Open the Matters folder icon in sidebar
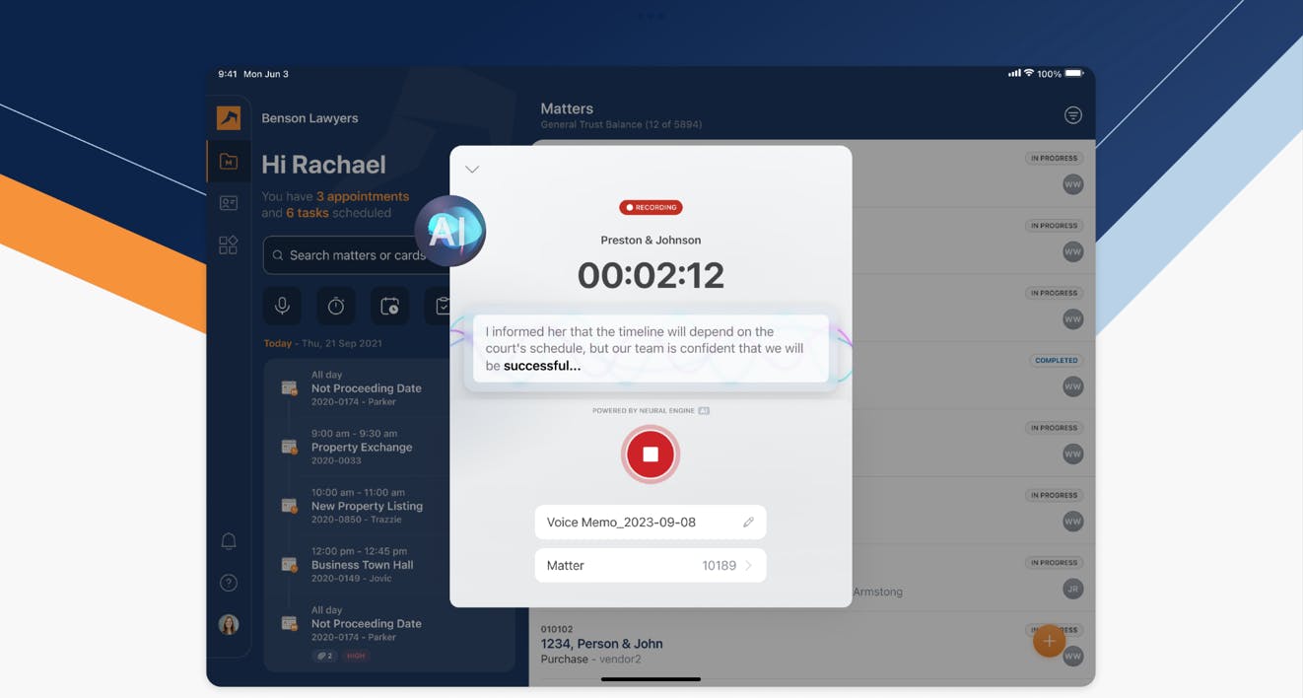 click(x=229, y=162)
